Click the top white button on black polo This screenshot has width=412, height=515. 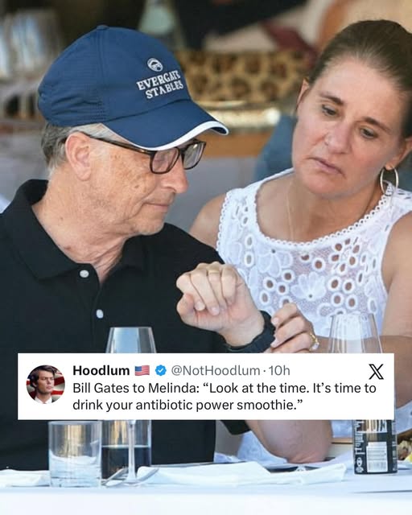click(x=84, y=274)
